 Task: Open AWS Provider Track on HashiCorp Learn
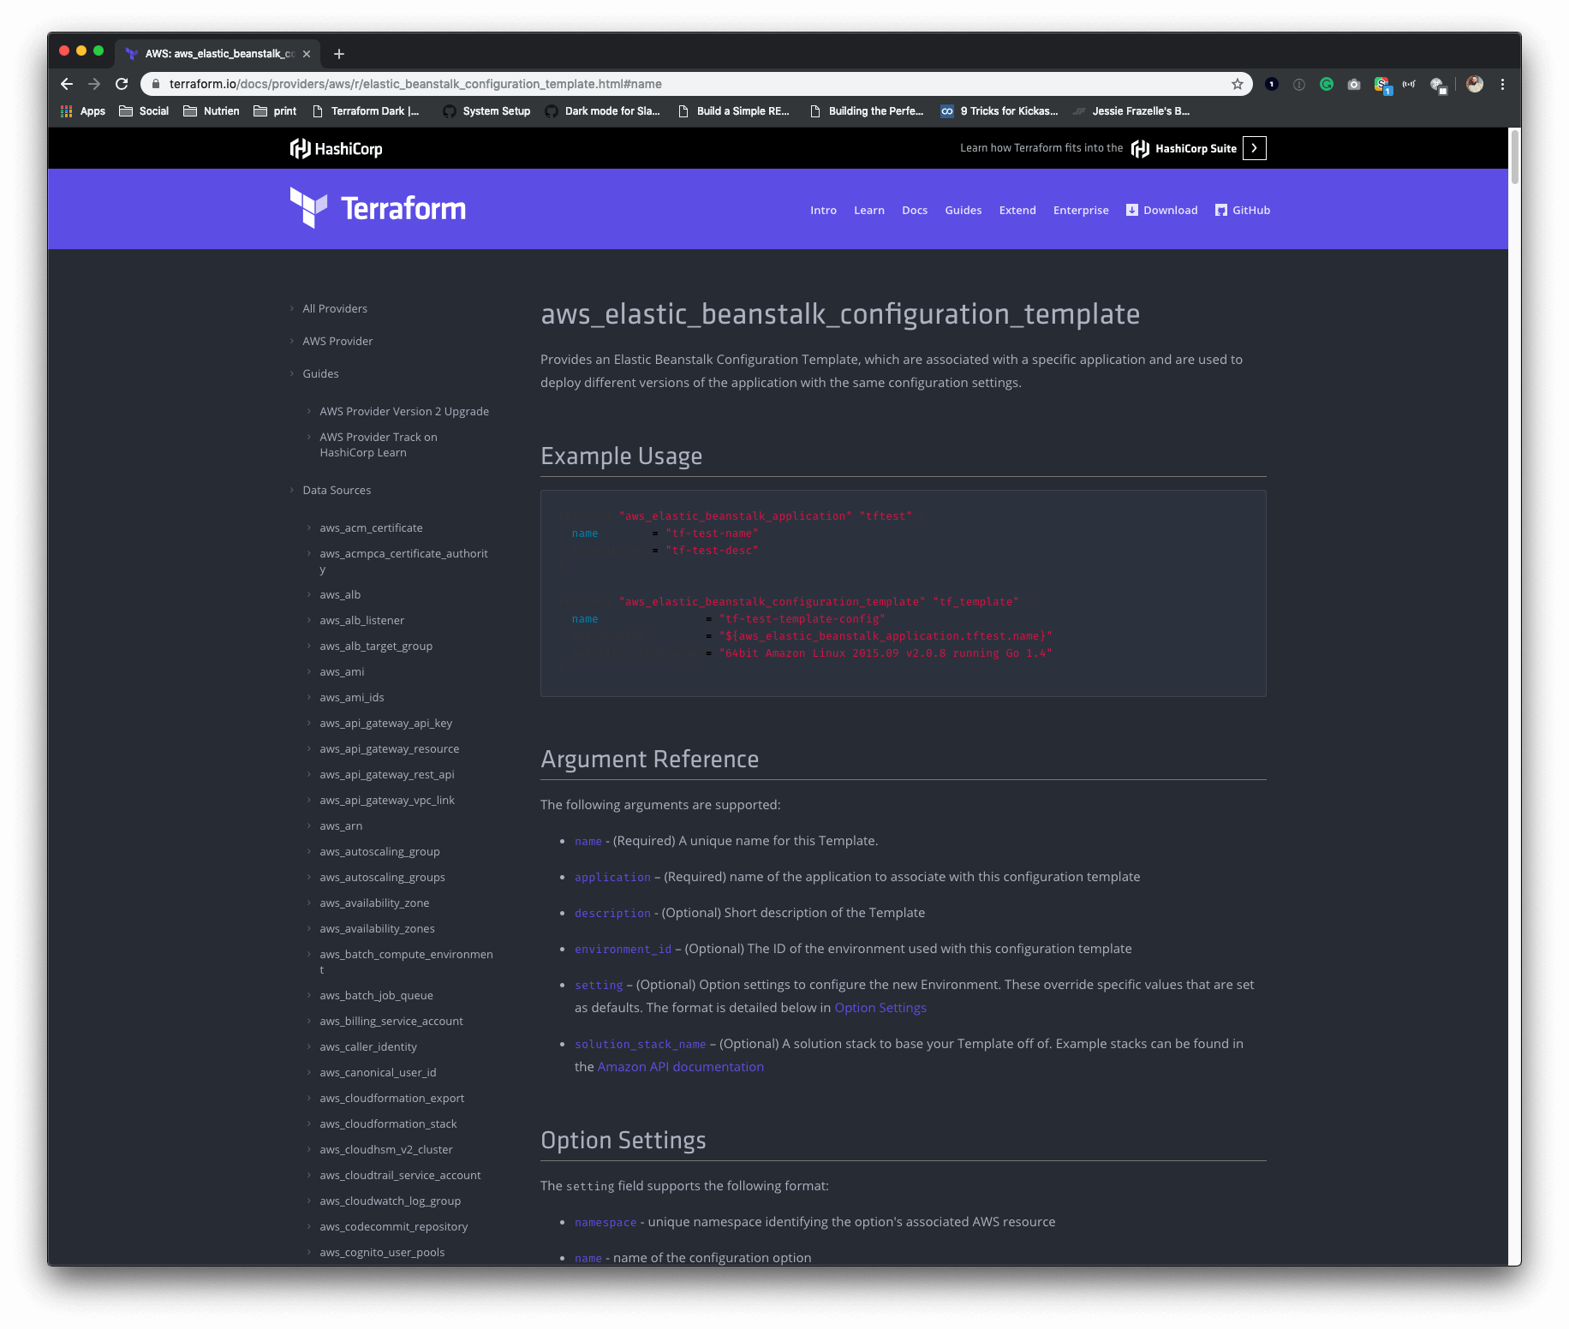(x=379, y=444)
